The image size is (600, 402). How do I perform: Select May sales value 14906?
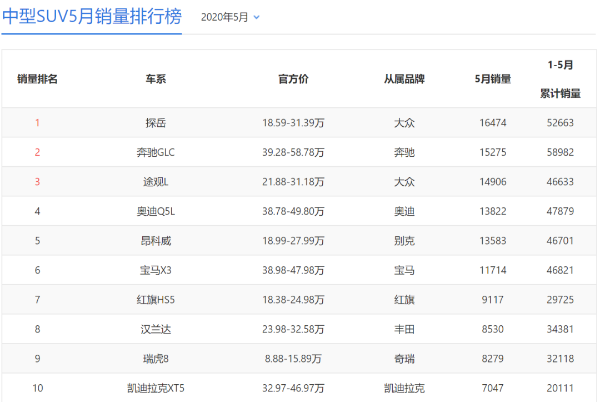click(x=493, y=182)
